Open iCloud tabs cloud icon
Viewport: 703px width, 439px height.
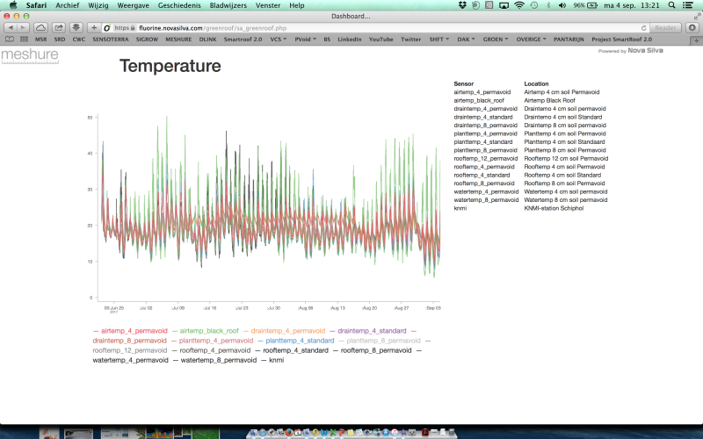pos(40,28)
